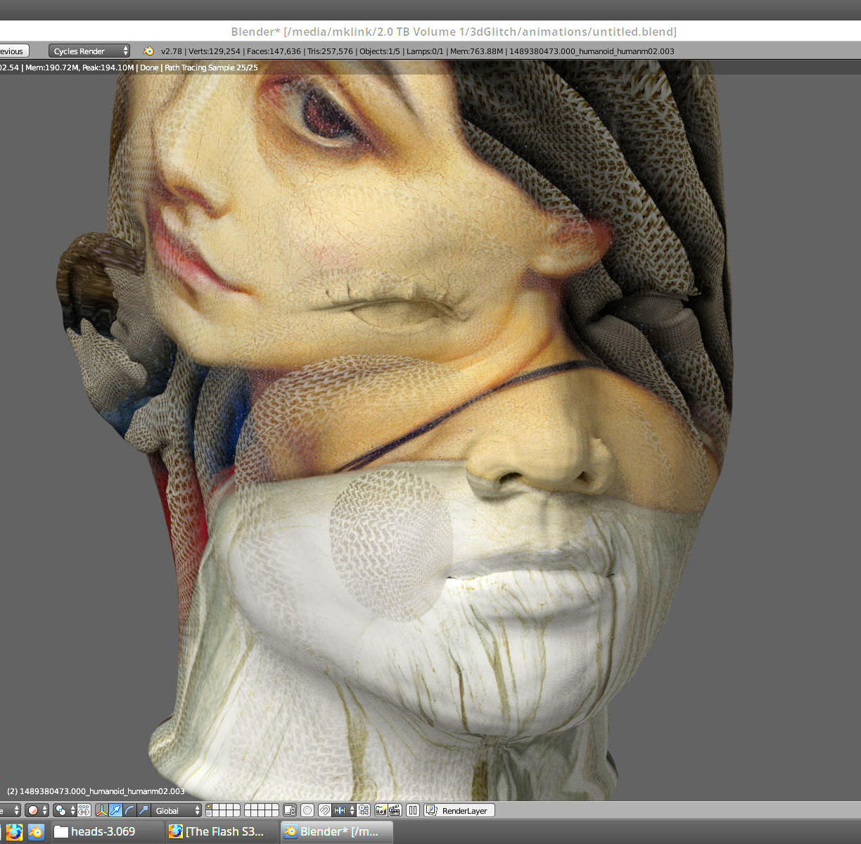Switch to heads-3.069 folder in taskbar
Image resolution: width=861 pixels, height=844 pixels.
pos(96,831)
